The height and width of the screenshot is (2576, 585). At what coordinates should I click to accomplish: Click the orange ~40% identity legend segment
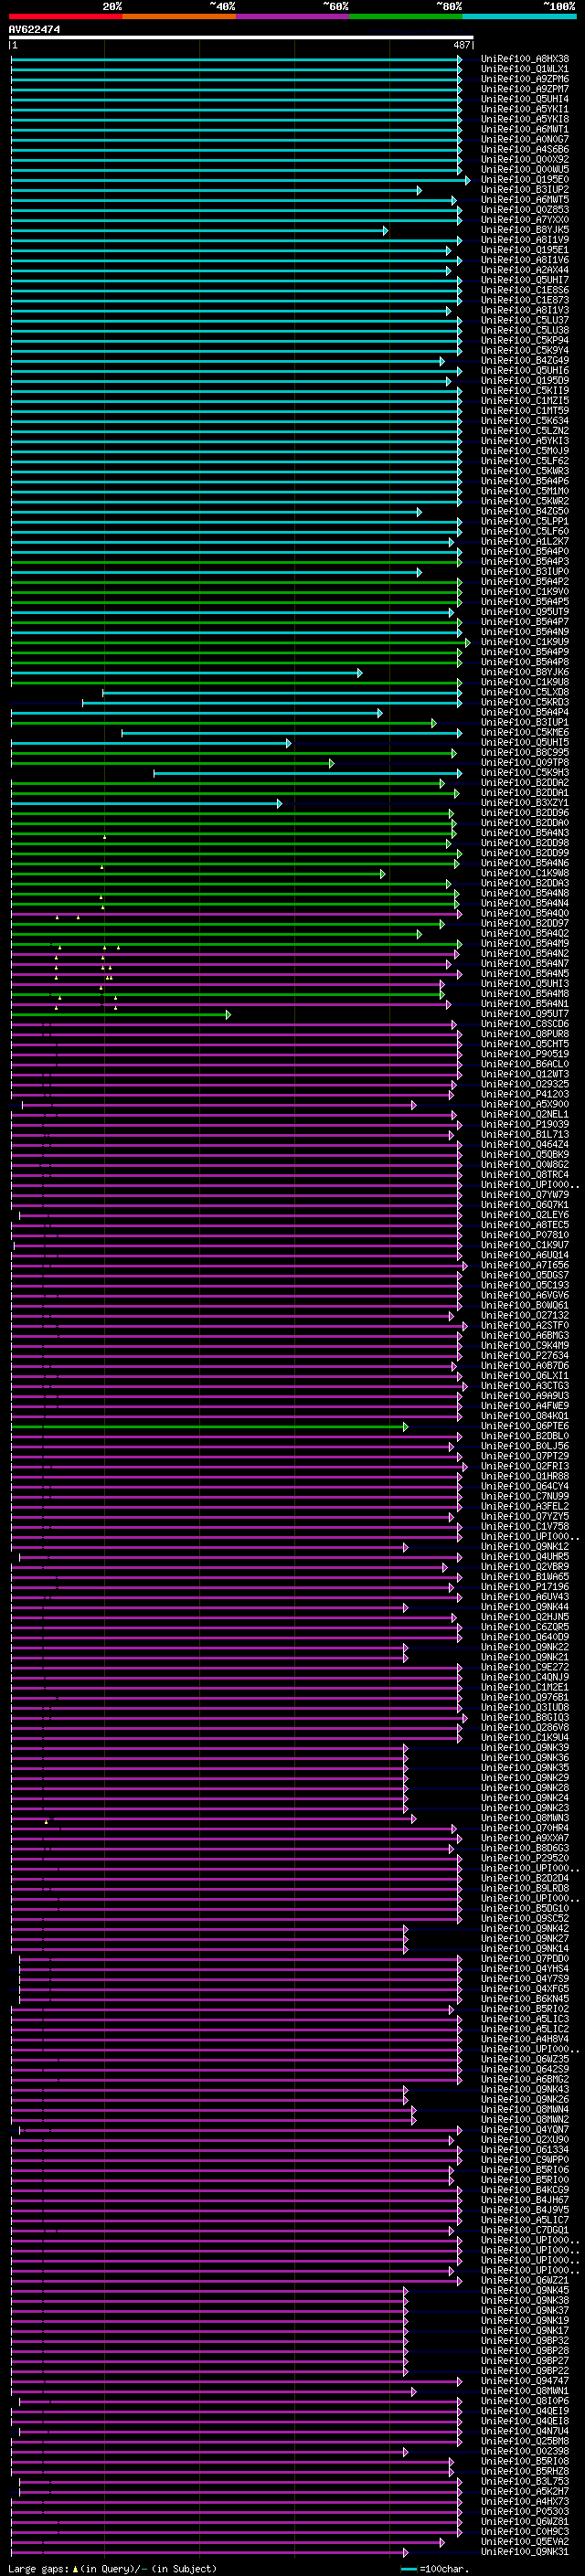pyautogui.click(x=179, y=17)
